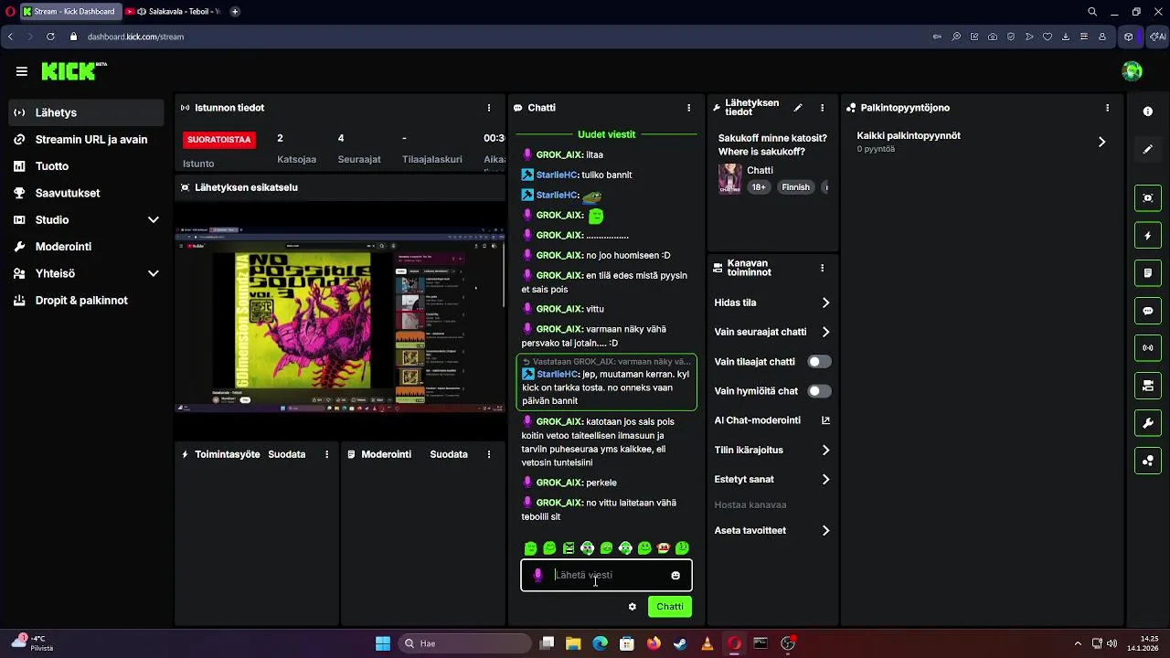Click pencil edit icon in right sidebar
1170x658 pixels.
(1148, 149)
